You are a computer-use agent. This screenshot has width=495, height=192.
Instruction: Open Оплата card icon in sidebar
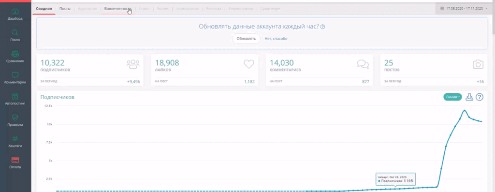tap(15, 160)
